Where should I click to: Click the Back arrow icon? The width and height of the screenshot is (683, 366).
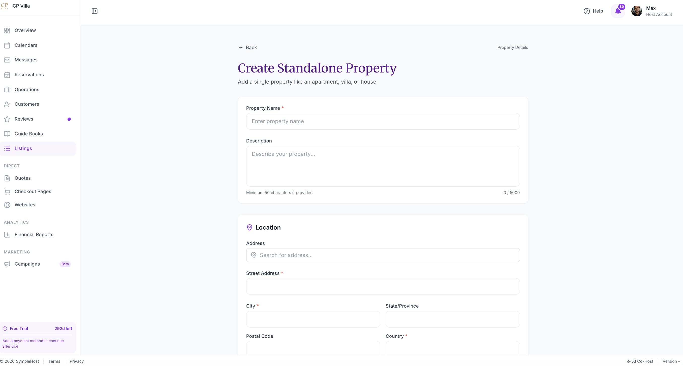tap(240, 47)
